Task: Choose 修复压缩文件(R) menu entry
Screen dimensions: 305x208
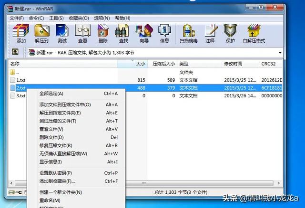Action: (x=76, y=145)
